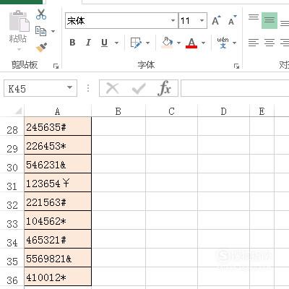289x289 pixels.
Task: Expand the font size dropdown arrow
Action: [x=202, y=21]
